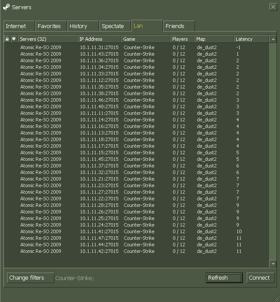Select server 10.1.11.41:27015
This screenshot has width=280, height=302.
tap(136, 231)
